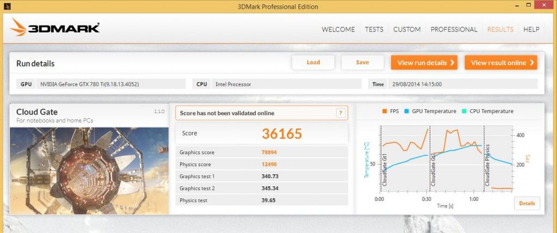557x233 pixels.
Task: Click Physics test value 39.65
Action: point(268,200)
